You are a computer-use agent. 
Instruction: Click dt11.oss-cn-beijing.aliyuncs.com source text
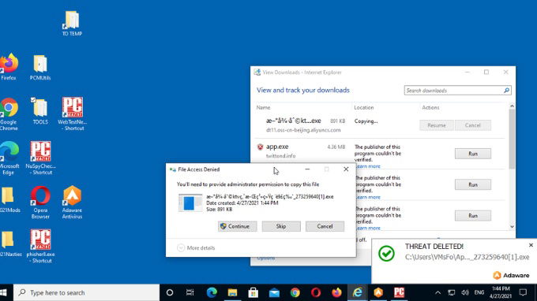pos(303,130)
